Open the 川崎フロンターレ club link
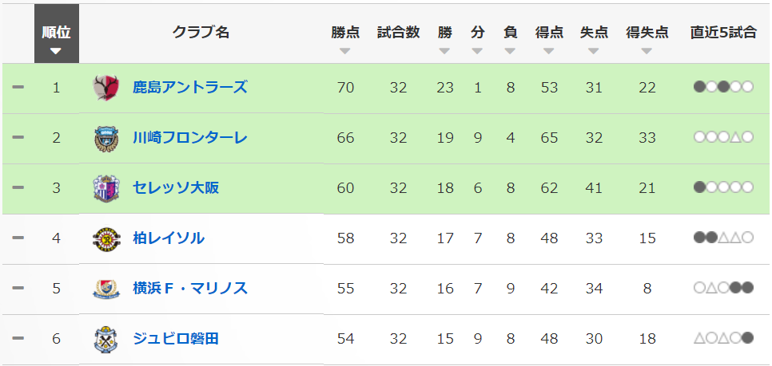The width and height of the screenshot is (772, 366). [x=190, y=137]
